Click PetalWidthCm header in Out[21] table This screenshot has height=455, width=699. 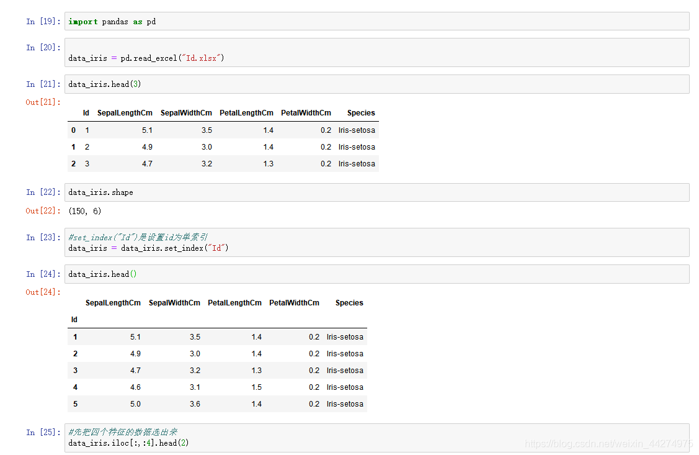click(306, 113)
